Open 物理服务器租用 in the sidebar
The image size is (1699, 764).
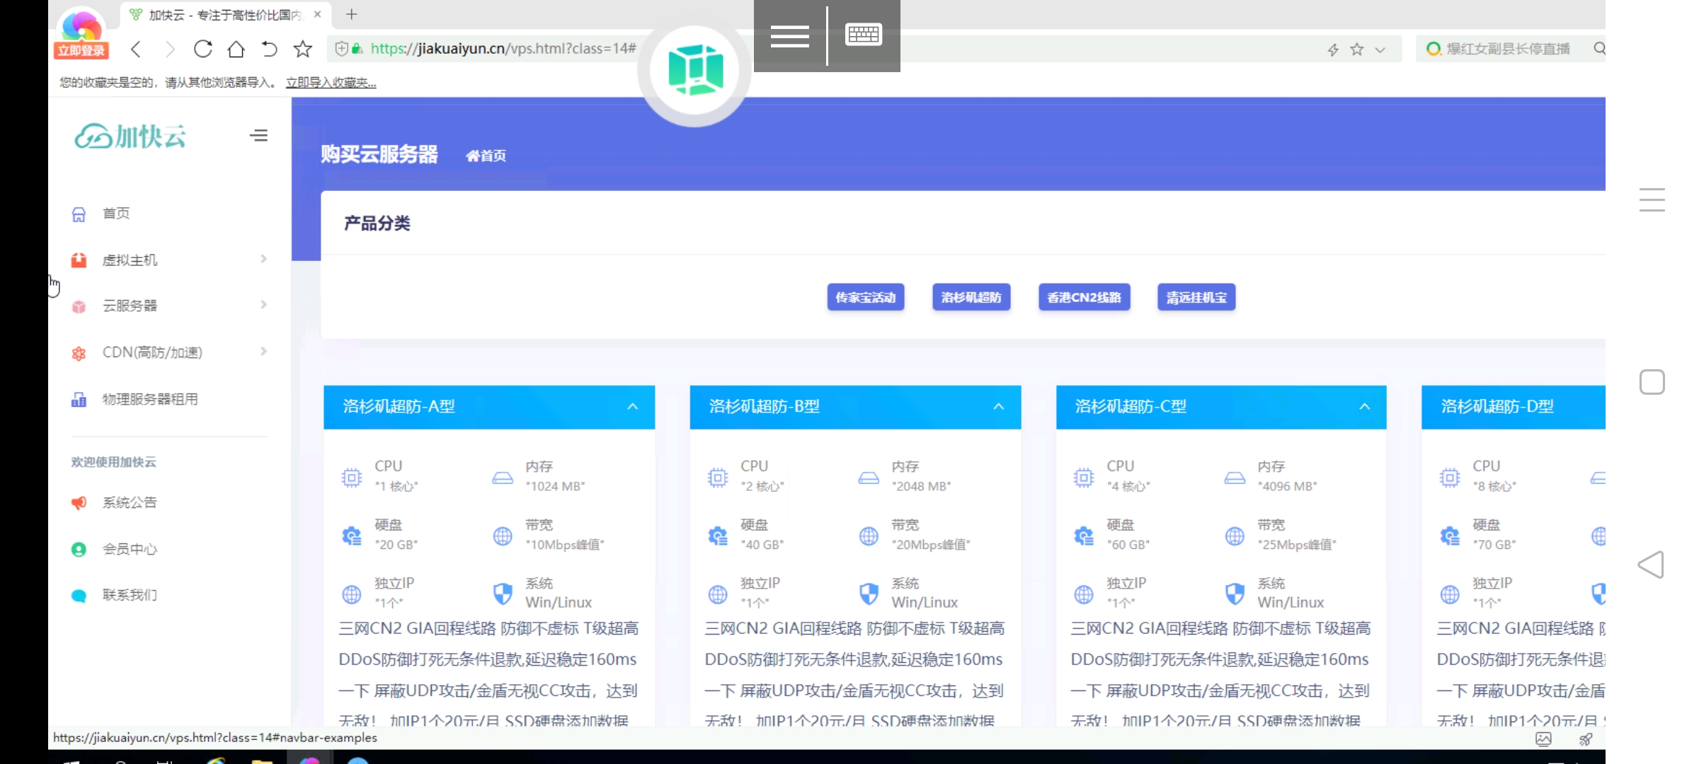pos(150,399)
